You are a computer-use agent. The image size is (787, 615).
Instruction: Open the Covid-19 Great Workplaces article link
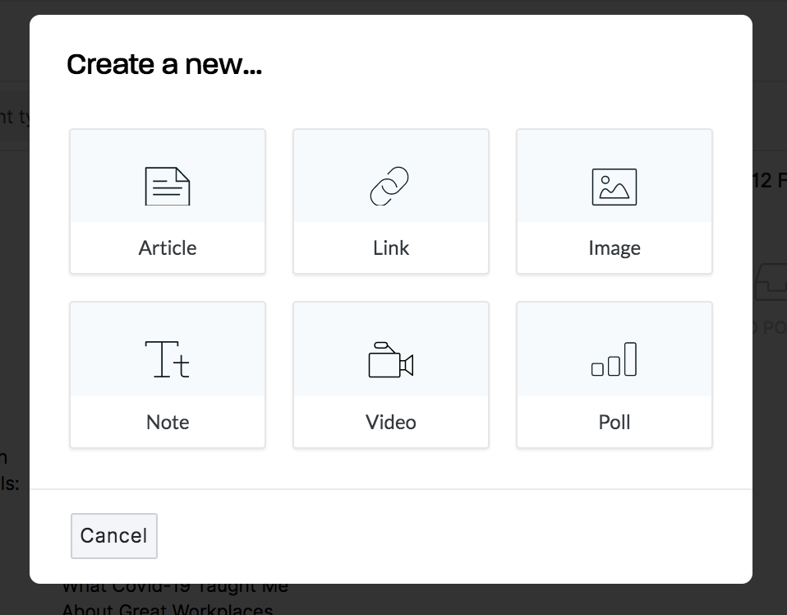[x=175, y=599]
